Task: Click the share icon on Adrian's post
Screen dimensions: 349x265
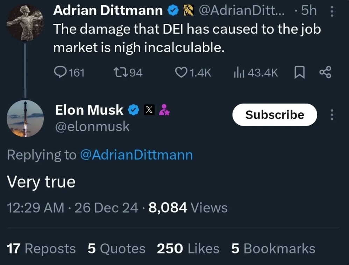Action: pyautogui.click(x=325, y=72)
